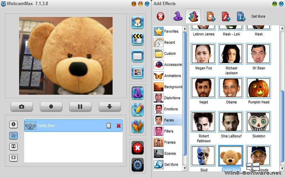Image resolution: width=285 pixels, height=178 pixels.
Task: Select the Michael Jackson face thumbnail
Action: [x=230, y=54]
